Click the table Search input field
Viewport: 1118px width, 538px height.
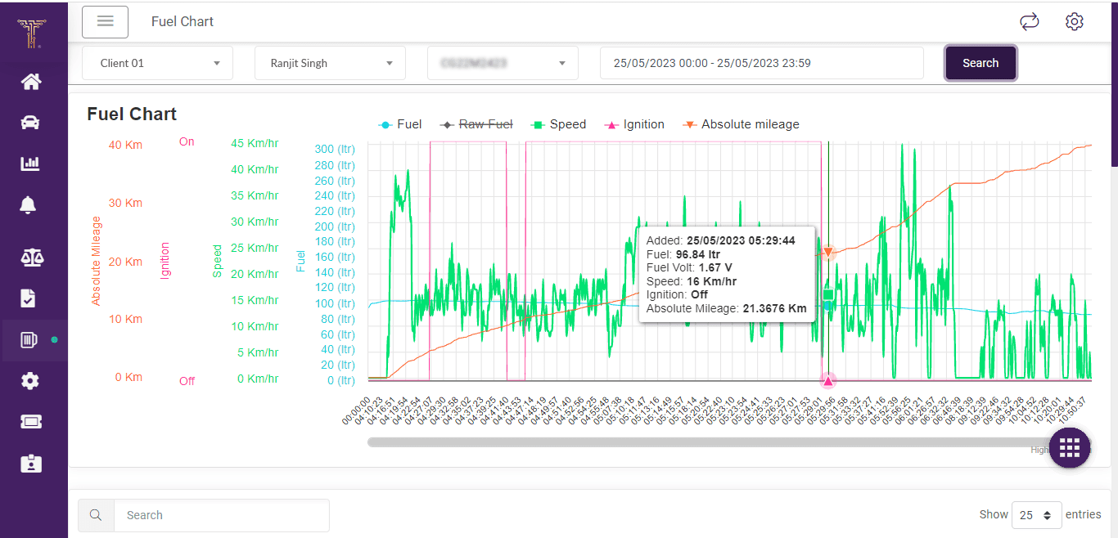pyautogui.click(x=222, y=515)
